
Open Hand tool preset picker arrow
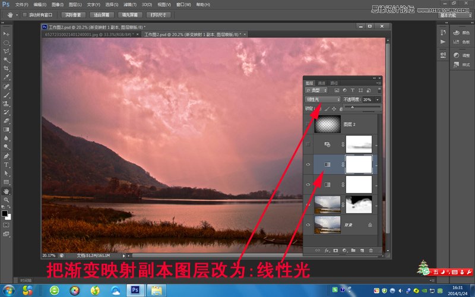pos(17,15)
